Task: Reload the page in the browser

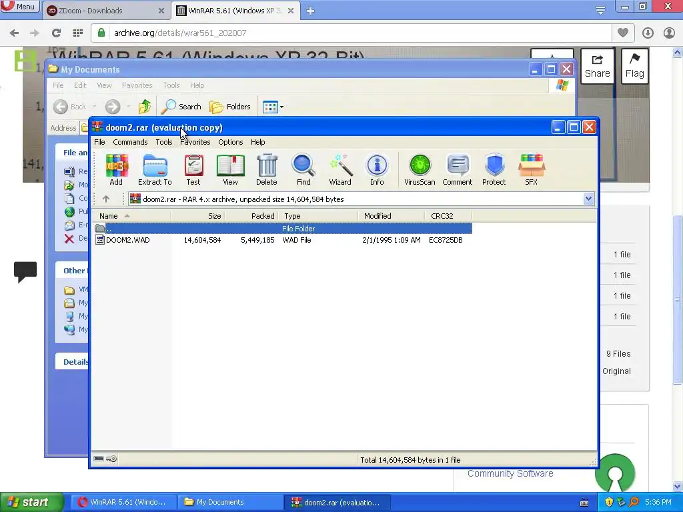Action: [x=56, y=33]
